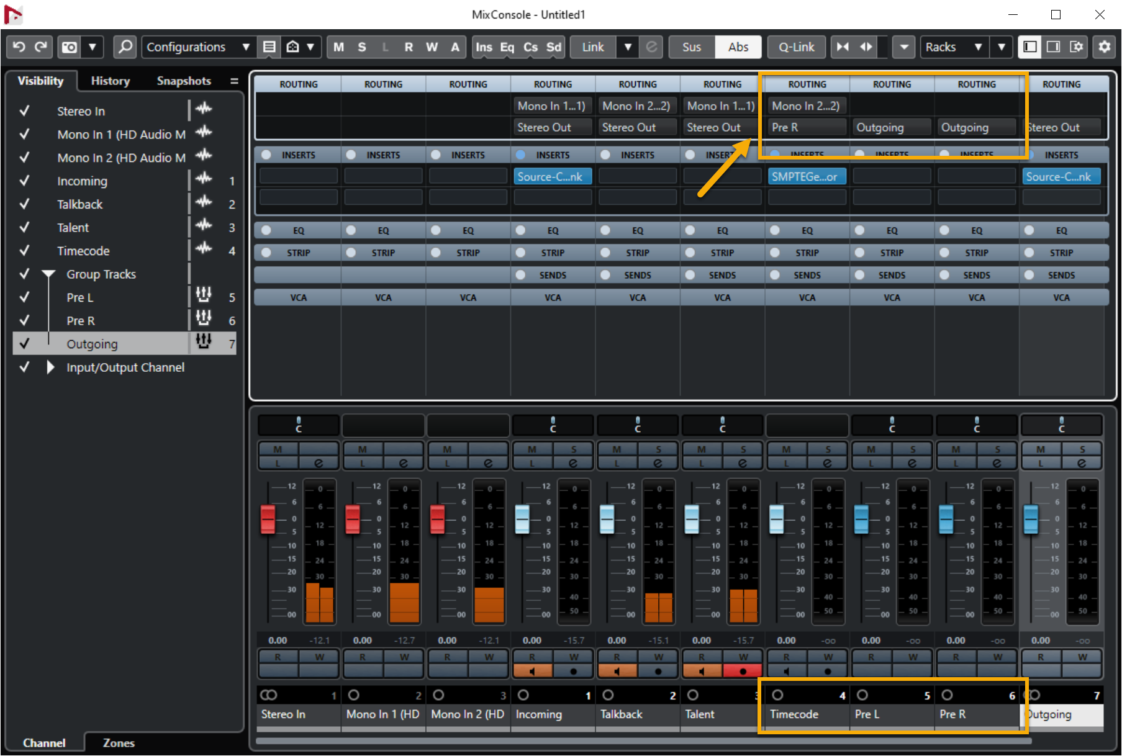1122x756 pixels.
Task: Open the gear settings icon in toolbar
Action: click(x=1105, y=47)
